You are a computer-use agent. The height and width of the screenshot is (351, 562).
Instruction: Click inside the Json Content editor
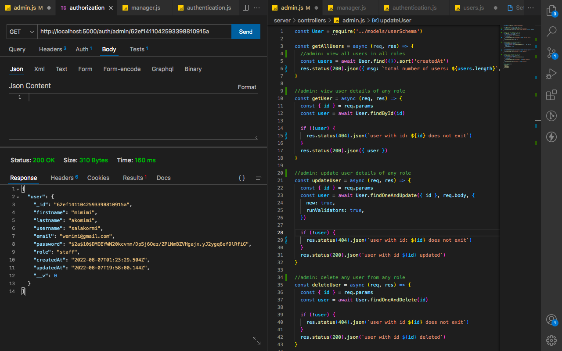[x=133, y=116]
